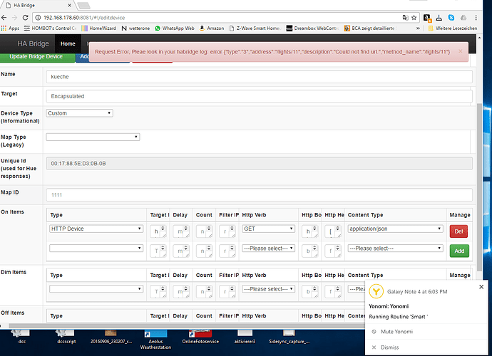Image resolution: width=492 pixels, height=356 pixels.
Task: Switch to the HA Bridge browser tab
Action: (38, 5)
